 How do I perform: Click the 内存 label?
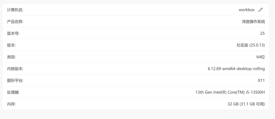[11, 104]
